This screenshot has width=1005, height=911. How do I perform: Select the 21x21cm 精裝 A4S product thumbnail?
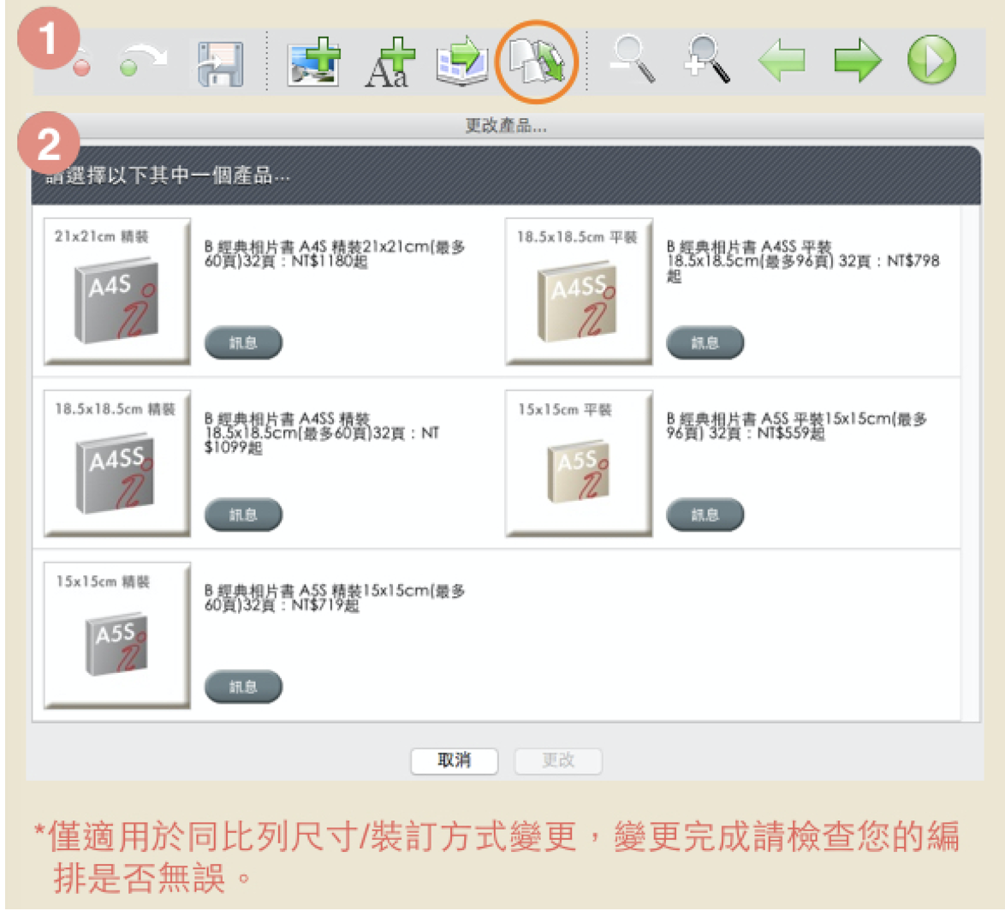pos(116,291)
